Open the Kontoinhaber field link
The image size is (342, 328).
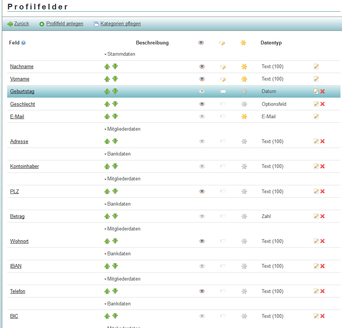[24, 166]
